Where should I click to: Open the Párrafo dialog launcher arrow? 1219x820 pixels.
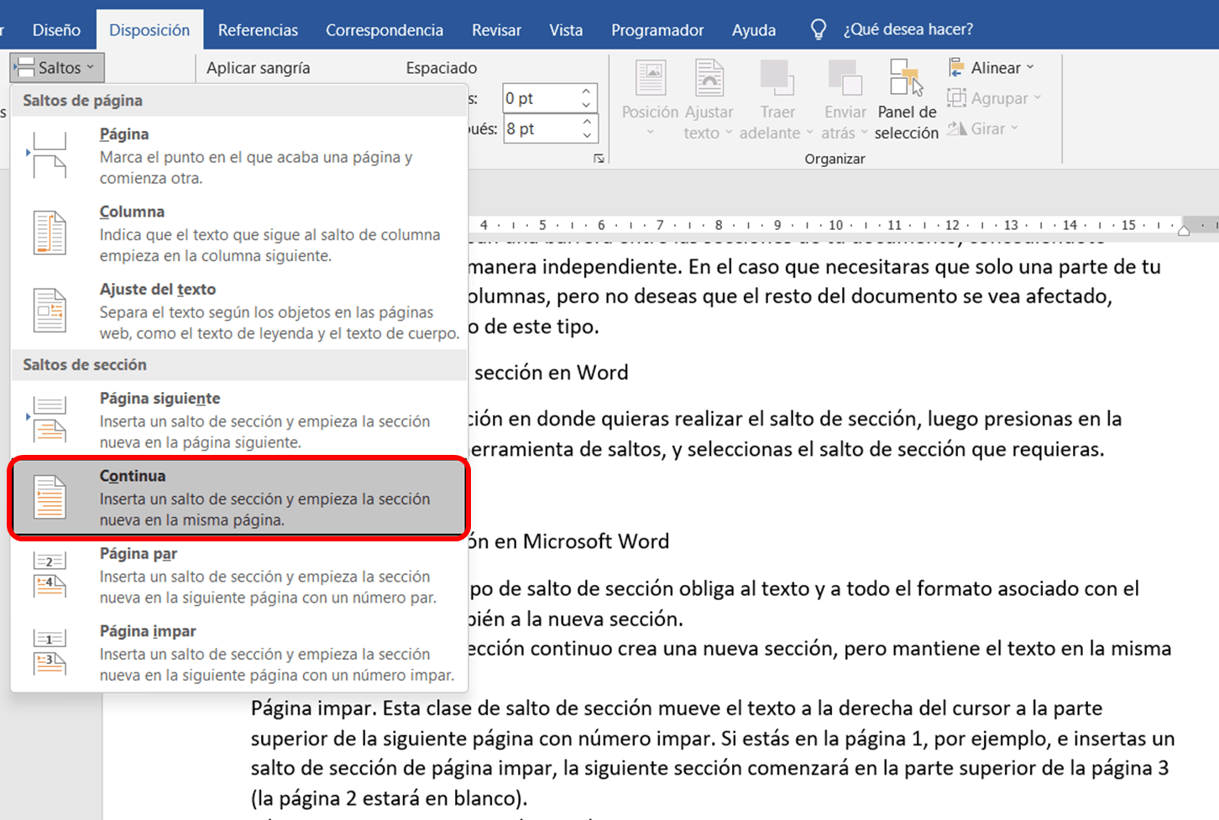pos(599,158)
